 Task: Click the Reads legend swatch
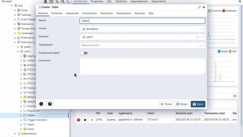tap(219, 51)
